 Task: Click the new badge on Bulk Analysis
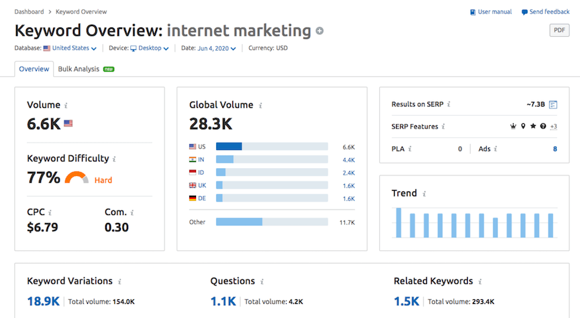109,69
